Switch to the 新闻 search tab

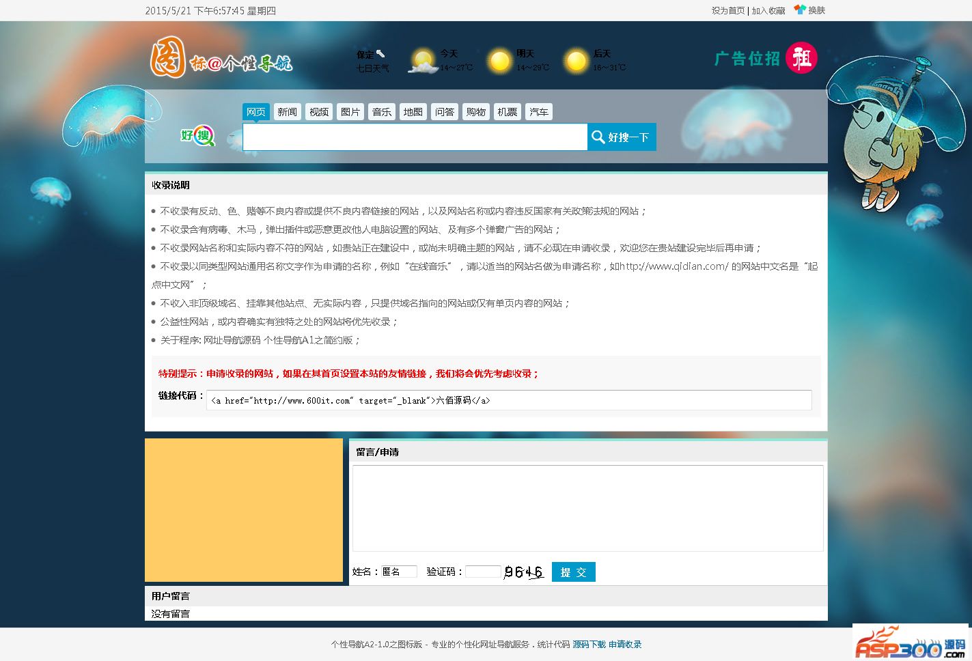pos(288,112)
